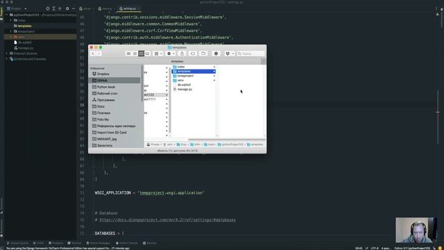The height and width of the screenshot is (250, 444).
Task: Expand External Libraries in PyCharm tree
Action: (7, 53)
